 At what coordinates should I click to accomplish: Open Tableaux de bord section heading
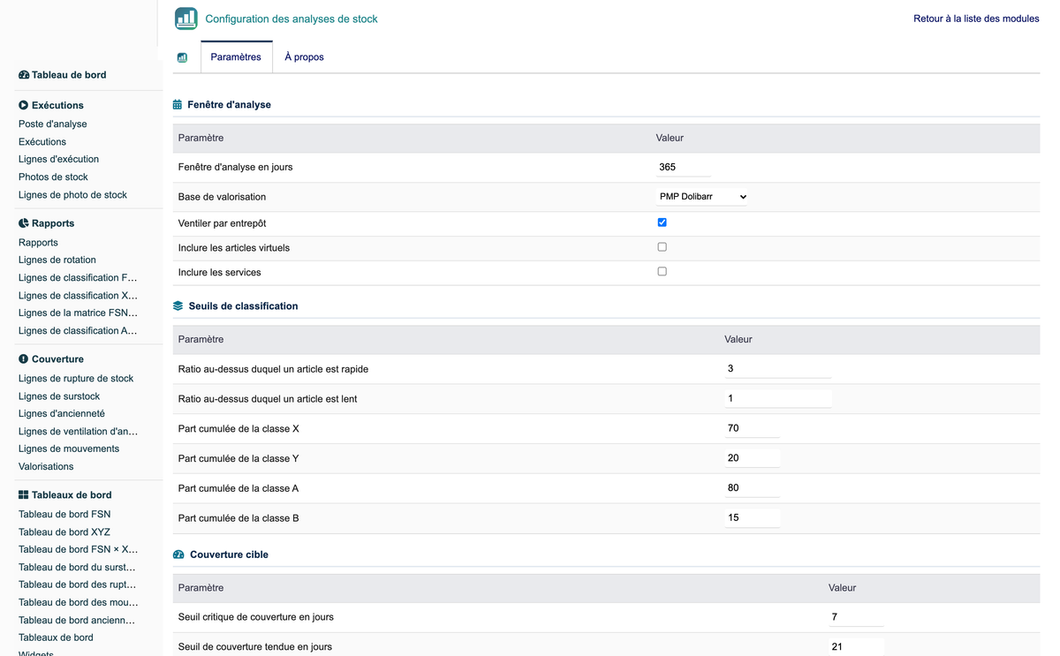(x=72, y=495)
